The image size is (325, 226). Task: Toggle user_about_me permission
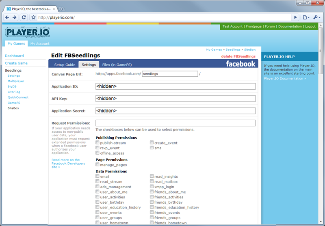[97, 192]
